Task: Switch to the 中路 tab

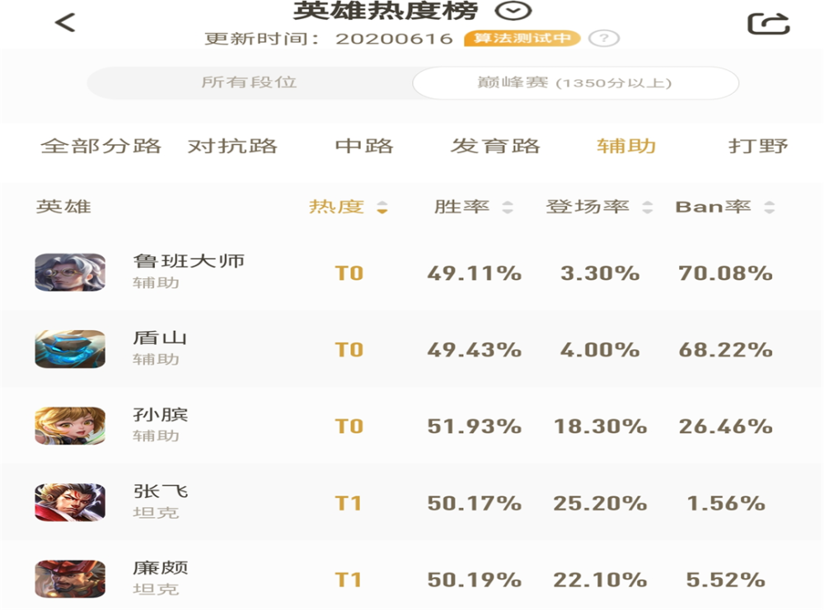Action: click(364, 146)
